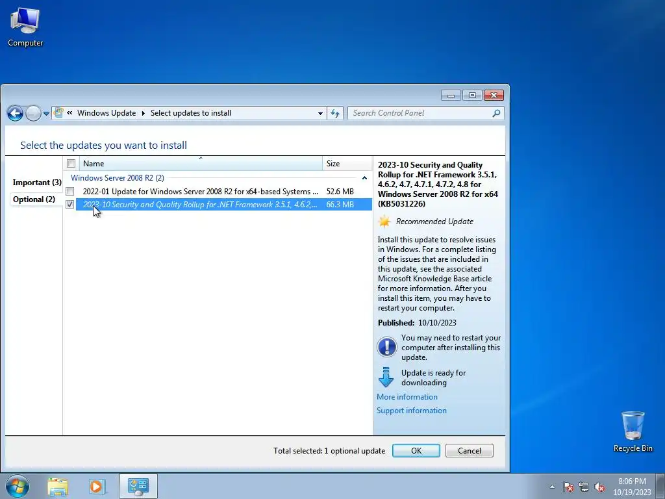Close the Windows Update window

click(494, 96)
